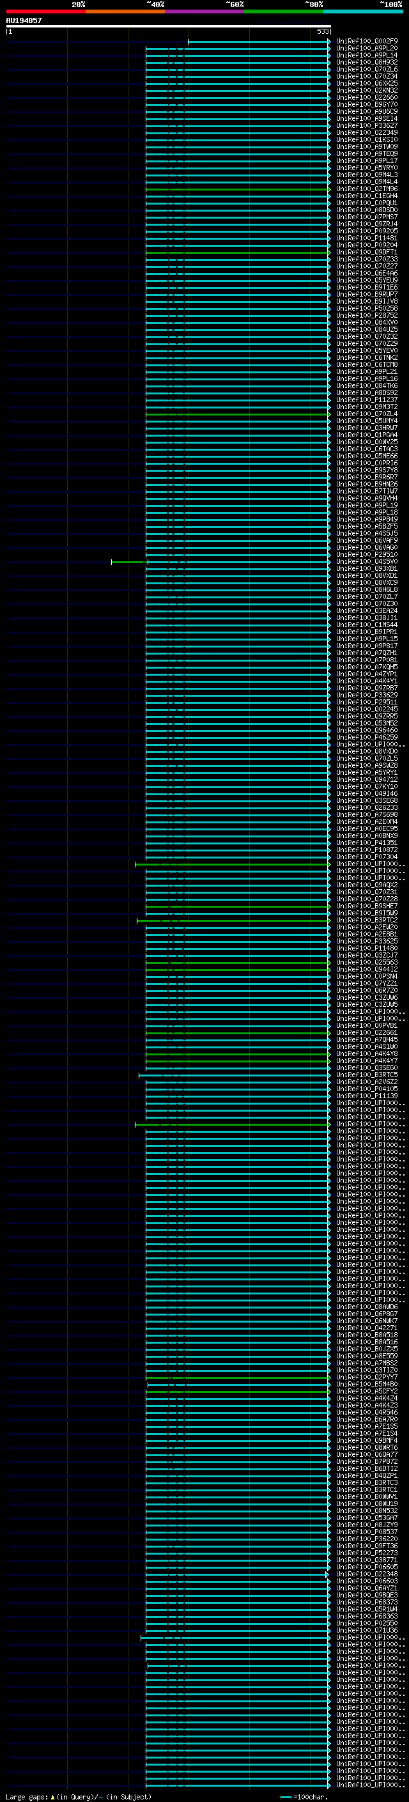Click the UniRef100_C1MS44 label
The height and width of the screenshot is (1802, 409).
(x=366, y=625)
